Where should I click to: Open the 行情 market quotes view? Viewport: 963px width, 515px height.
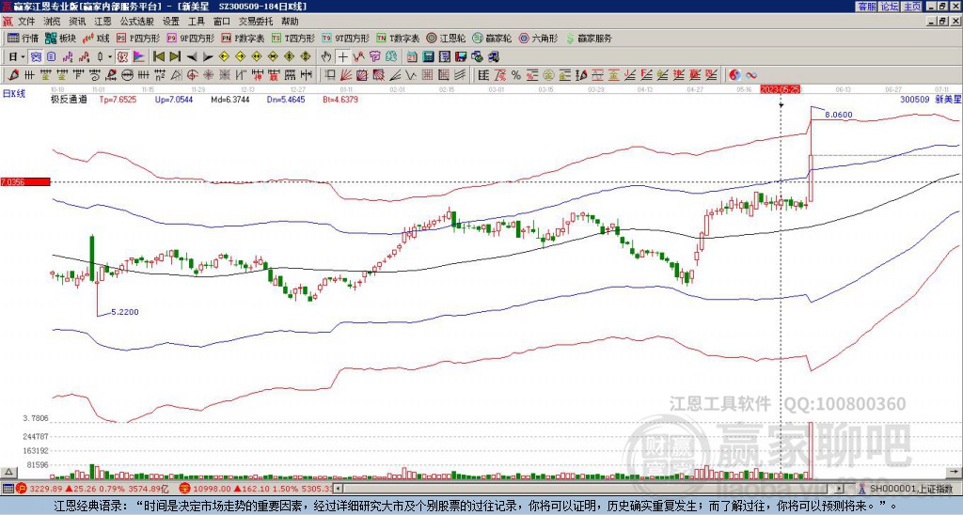(x=23, y=38)
